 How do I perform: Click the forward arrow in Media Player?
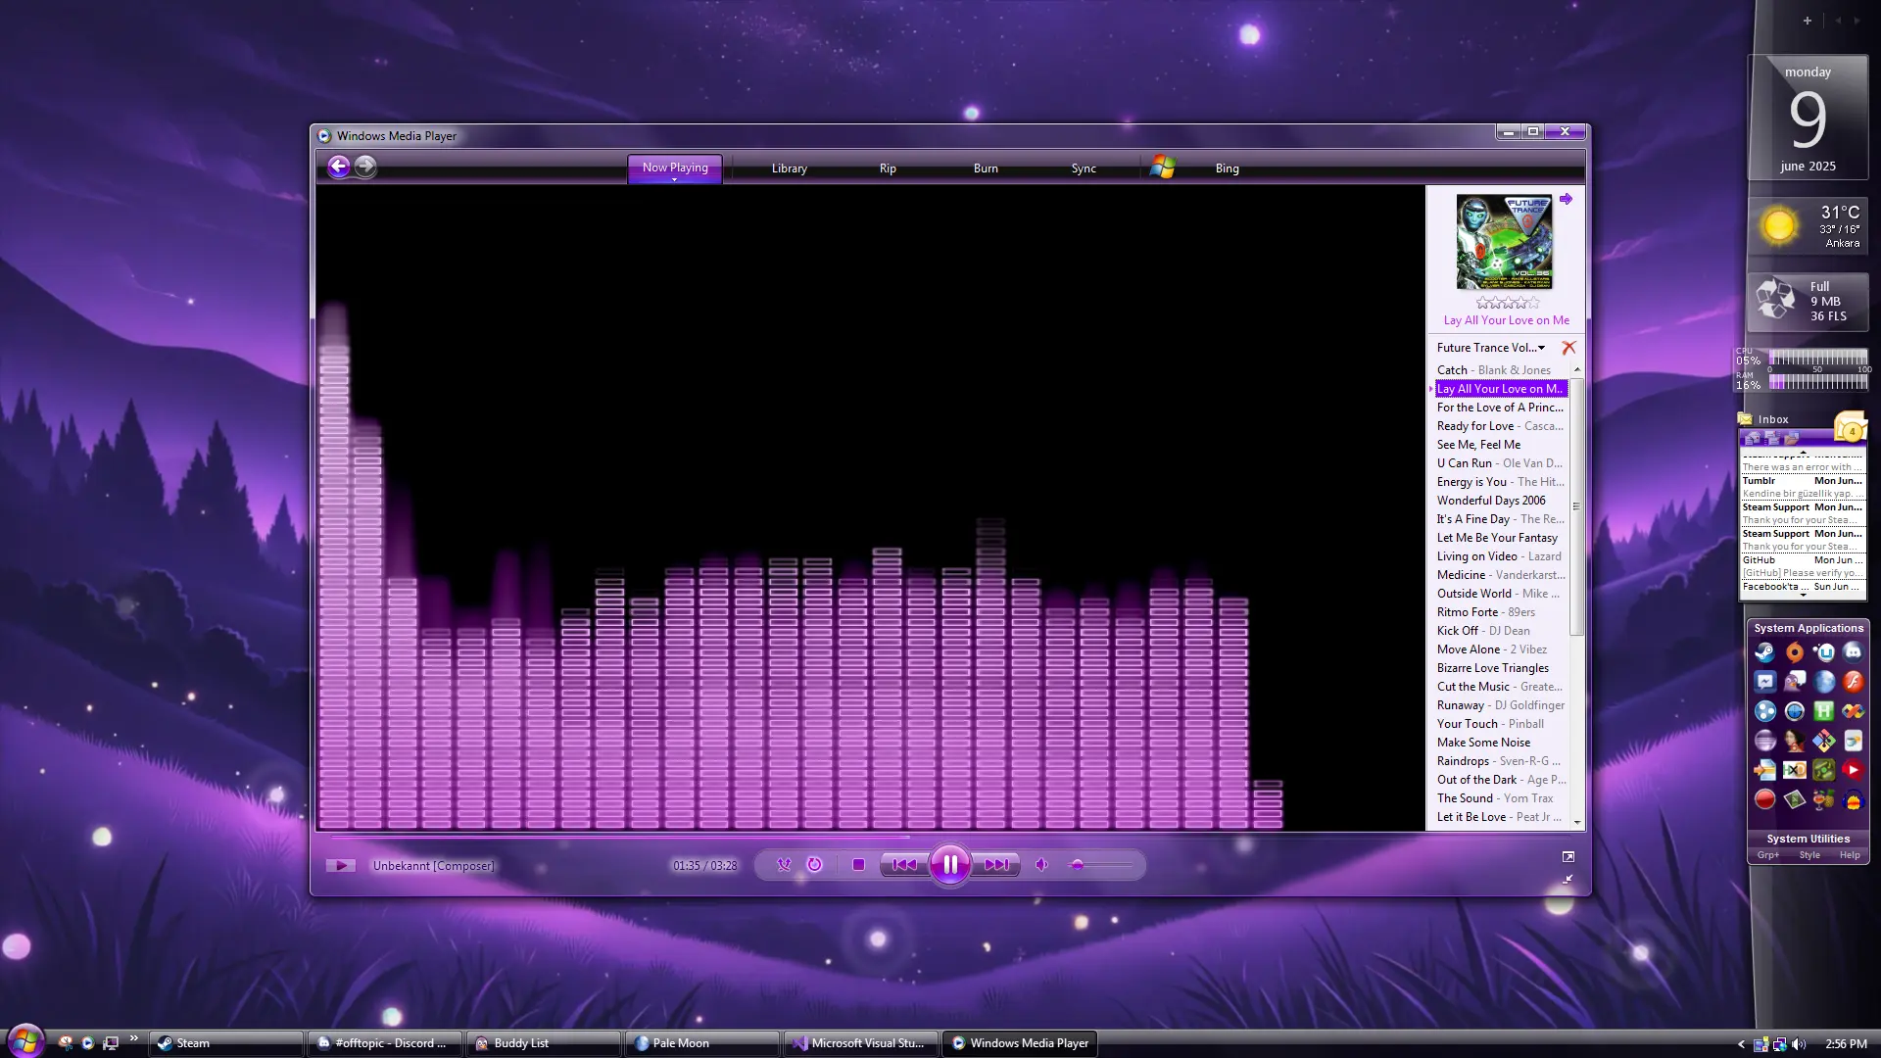point(364,167)
